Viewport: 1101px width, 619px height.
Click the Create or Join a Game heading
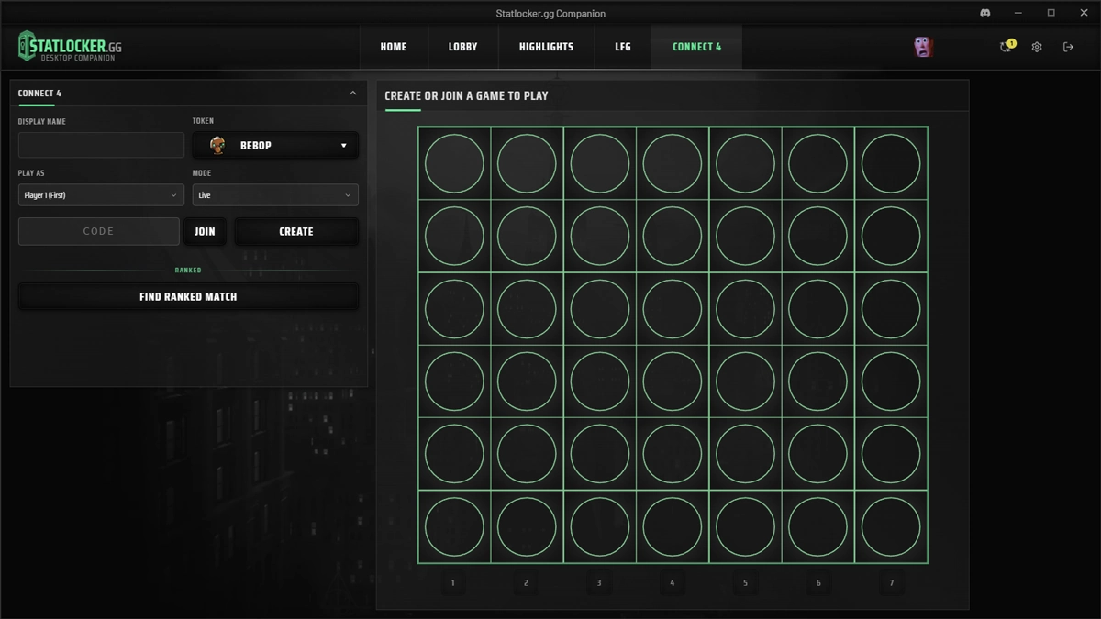coord(466,95)
